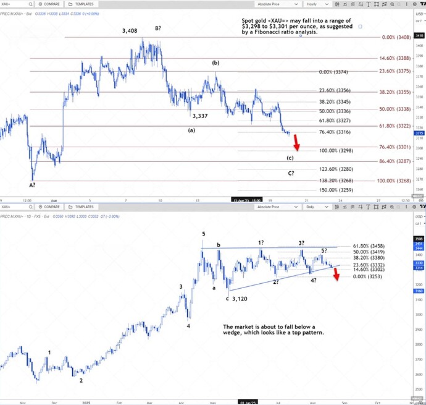Screen dimensions: 426x405
Task: Click the 3508 price label on Daily axis
Action: pyautogui.click(x=419, y=239)
